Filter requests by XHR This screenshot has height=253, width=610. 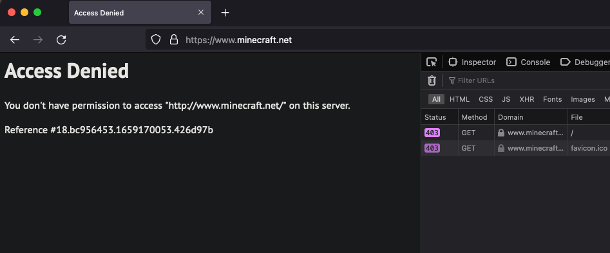(x=527, y=100)
